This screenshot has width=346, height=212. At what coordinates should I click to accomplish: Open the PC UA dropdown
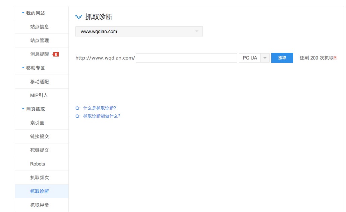265,58
